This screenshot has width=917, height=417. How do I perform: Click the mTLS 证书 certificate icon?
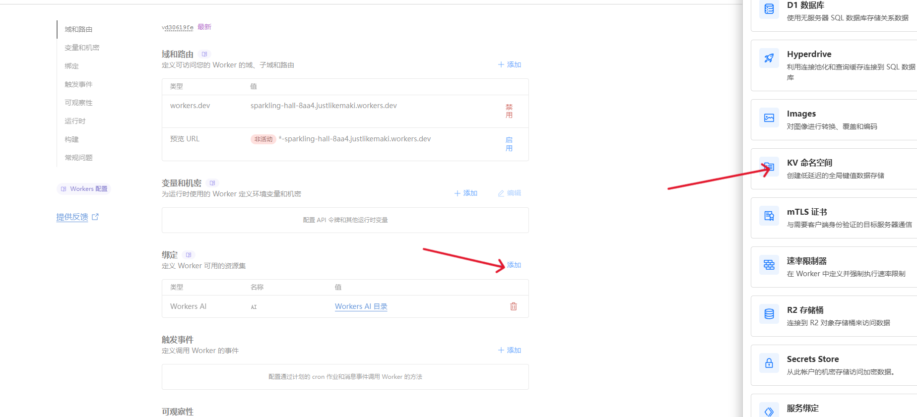coord(769,216)
